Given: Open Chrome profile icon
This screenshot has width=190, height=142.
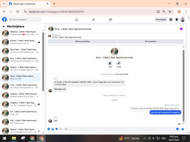Looking at the screenshot, I should [x=179, y=12].
